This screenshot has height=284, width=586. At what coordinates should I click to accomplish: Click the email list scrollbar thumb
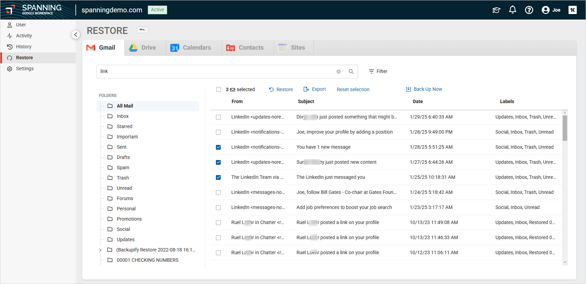[565, 128]
